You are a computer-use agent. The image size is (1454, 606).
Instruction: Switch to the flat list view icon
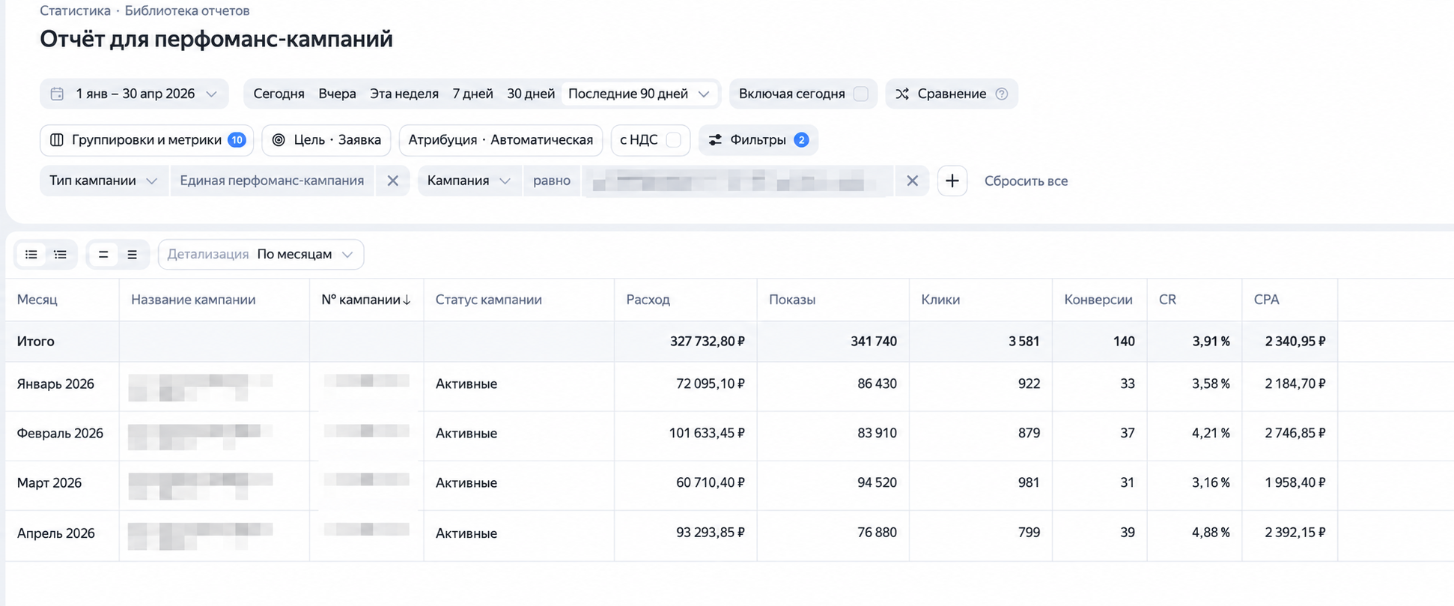(x=31, y=255)
